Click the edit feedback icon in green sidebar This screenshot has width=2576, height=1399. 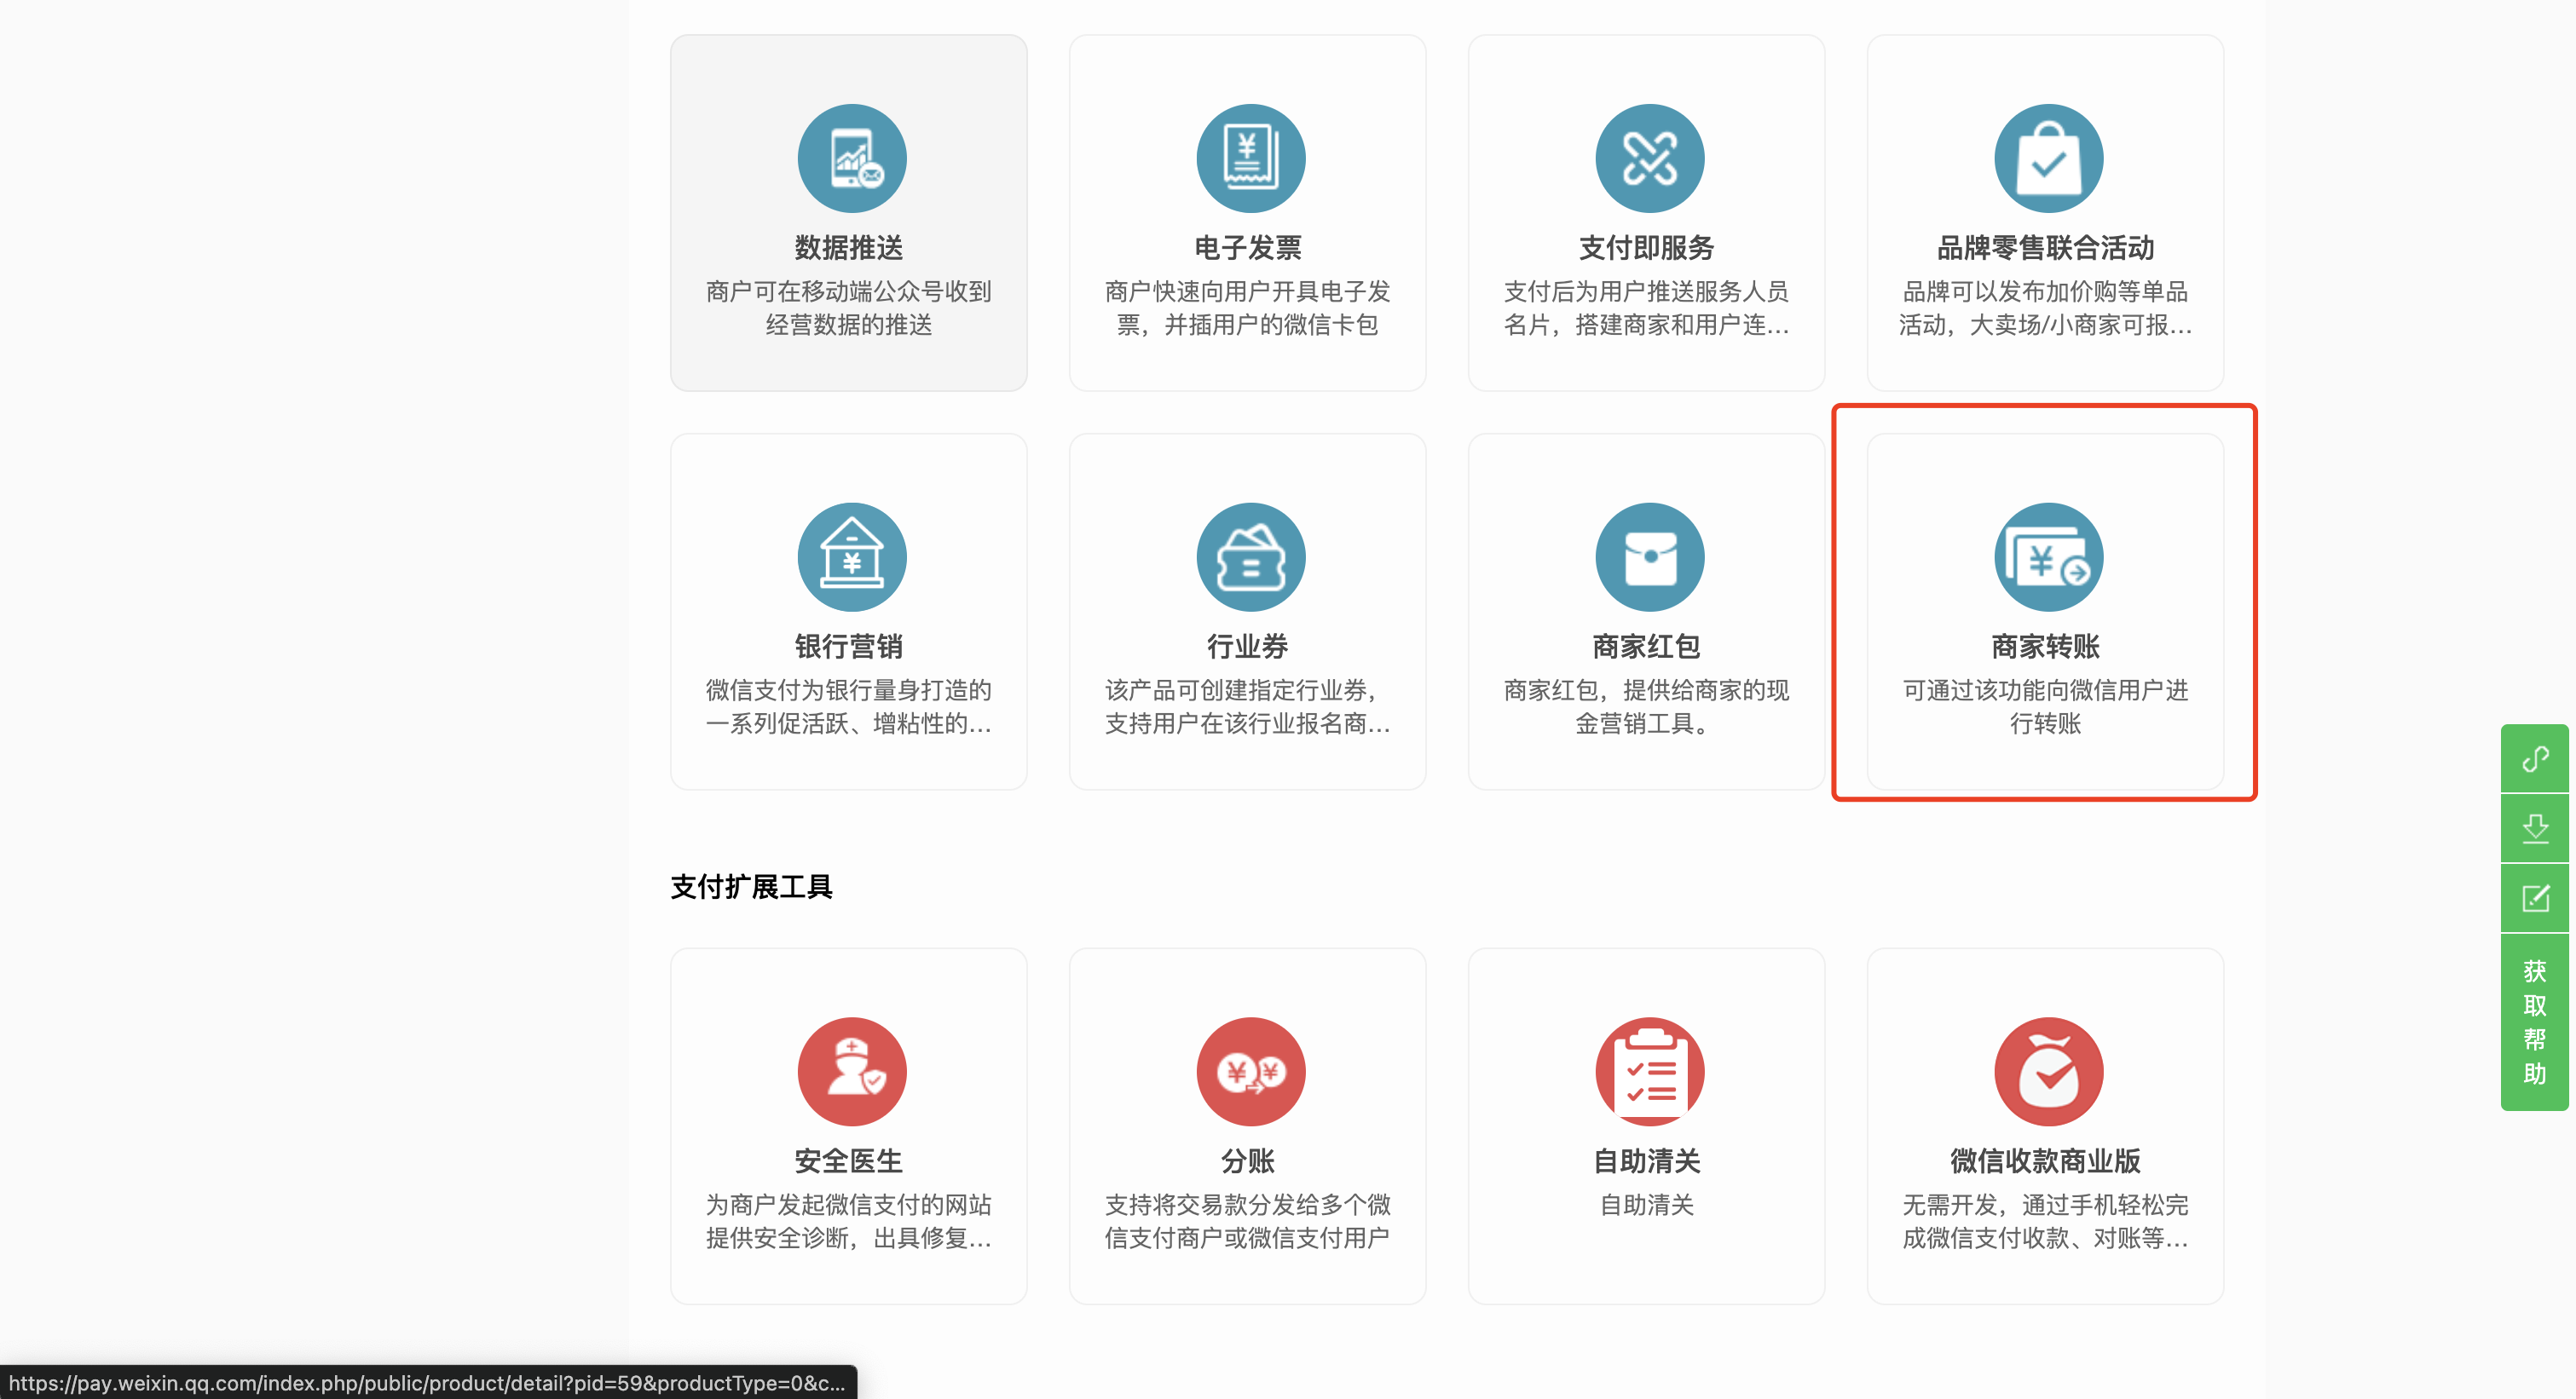click(2534, 898)
